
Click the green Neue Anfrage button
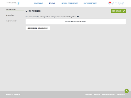(118, 11)
